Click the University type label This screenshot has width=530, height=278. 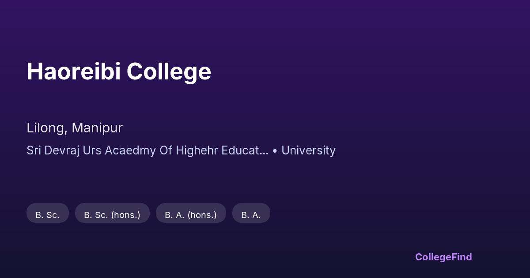tap(308, 150)
